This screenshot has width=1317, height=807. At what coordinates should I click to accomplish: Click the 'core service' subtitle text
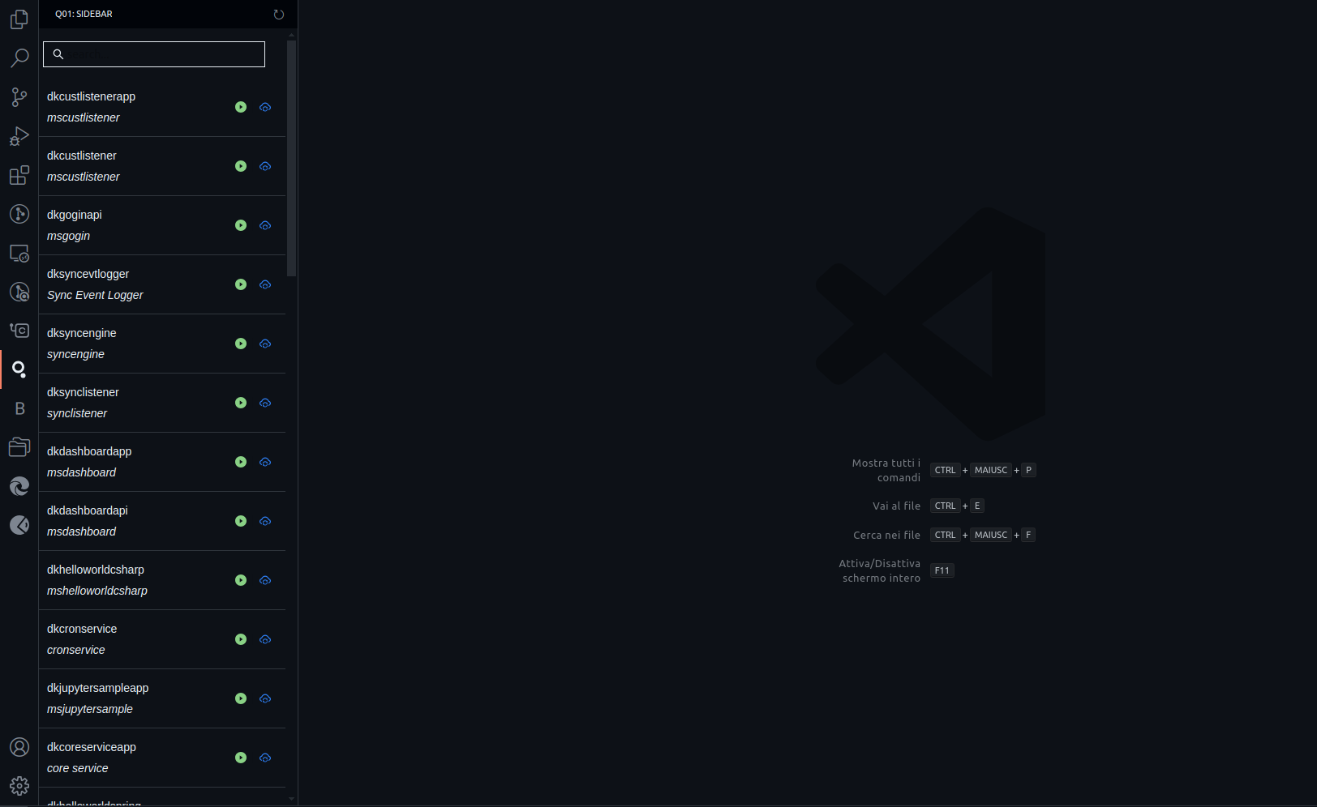point(77,768)
